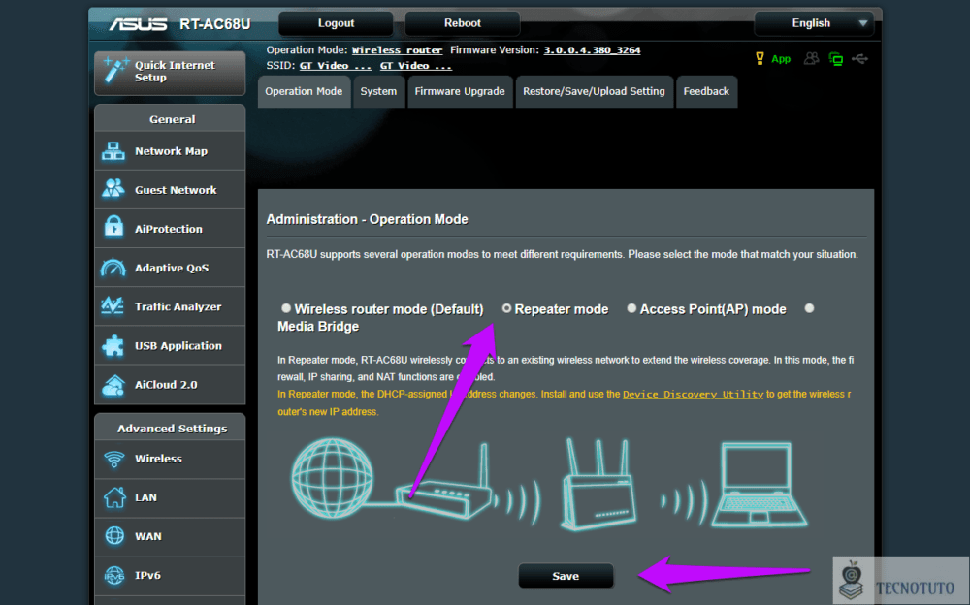This screenshot has height=605, width=970.
Task: Click the first GT_Video SSID link
Action: (336, 66)
